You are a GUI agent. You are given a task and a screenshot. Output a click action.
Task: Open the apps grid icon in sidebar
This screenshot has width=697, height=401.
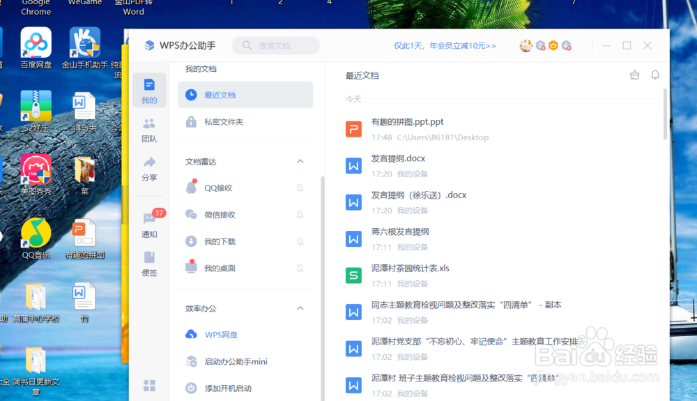pyautogui.click(x=149, y=386)
